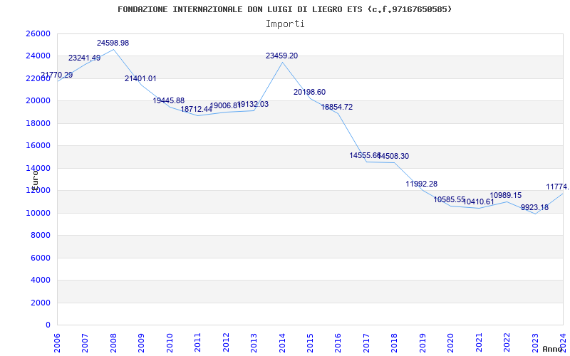The height and width of the screenshot is (356, 570).
Task: Click x-axis year label 2006
Action: pos(58,343)
